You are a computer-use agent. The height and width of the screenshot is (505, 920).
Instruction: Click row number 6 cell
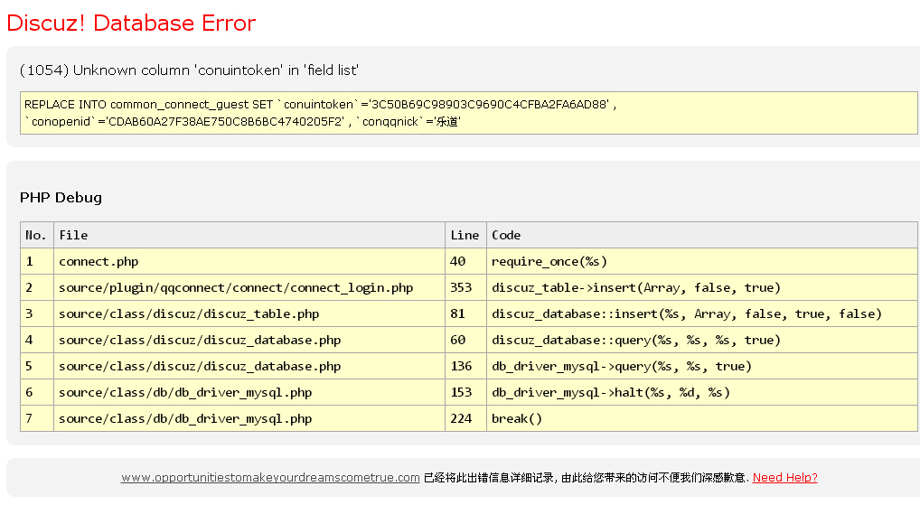(x=37, y=392)
